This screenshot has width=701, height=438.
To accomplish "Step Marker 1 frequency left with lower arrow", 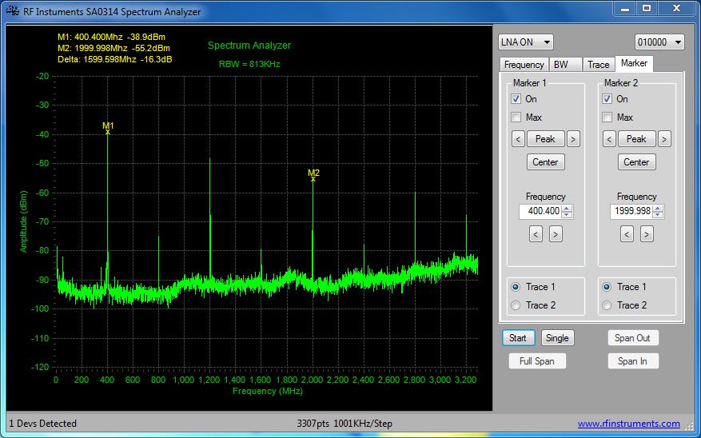I will click(536, 234).
